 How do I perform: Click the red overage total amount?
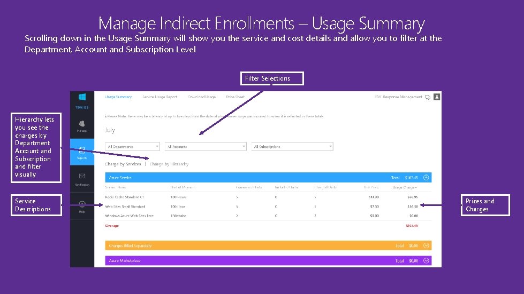coord(412,226)
